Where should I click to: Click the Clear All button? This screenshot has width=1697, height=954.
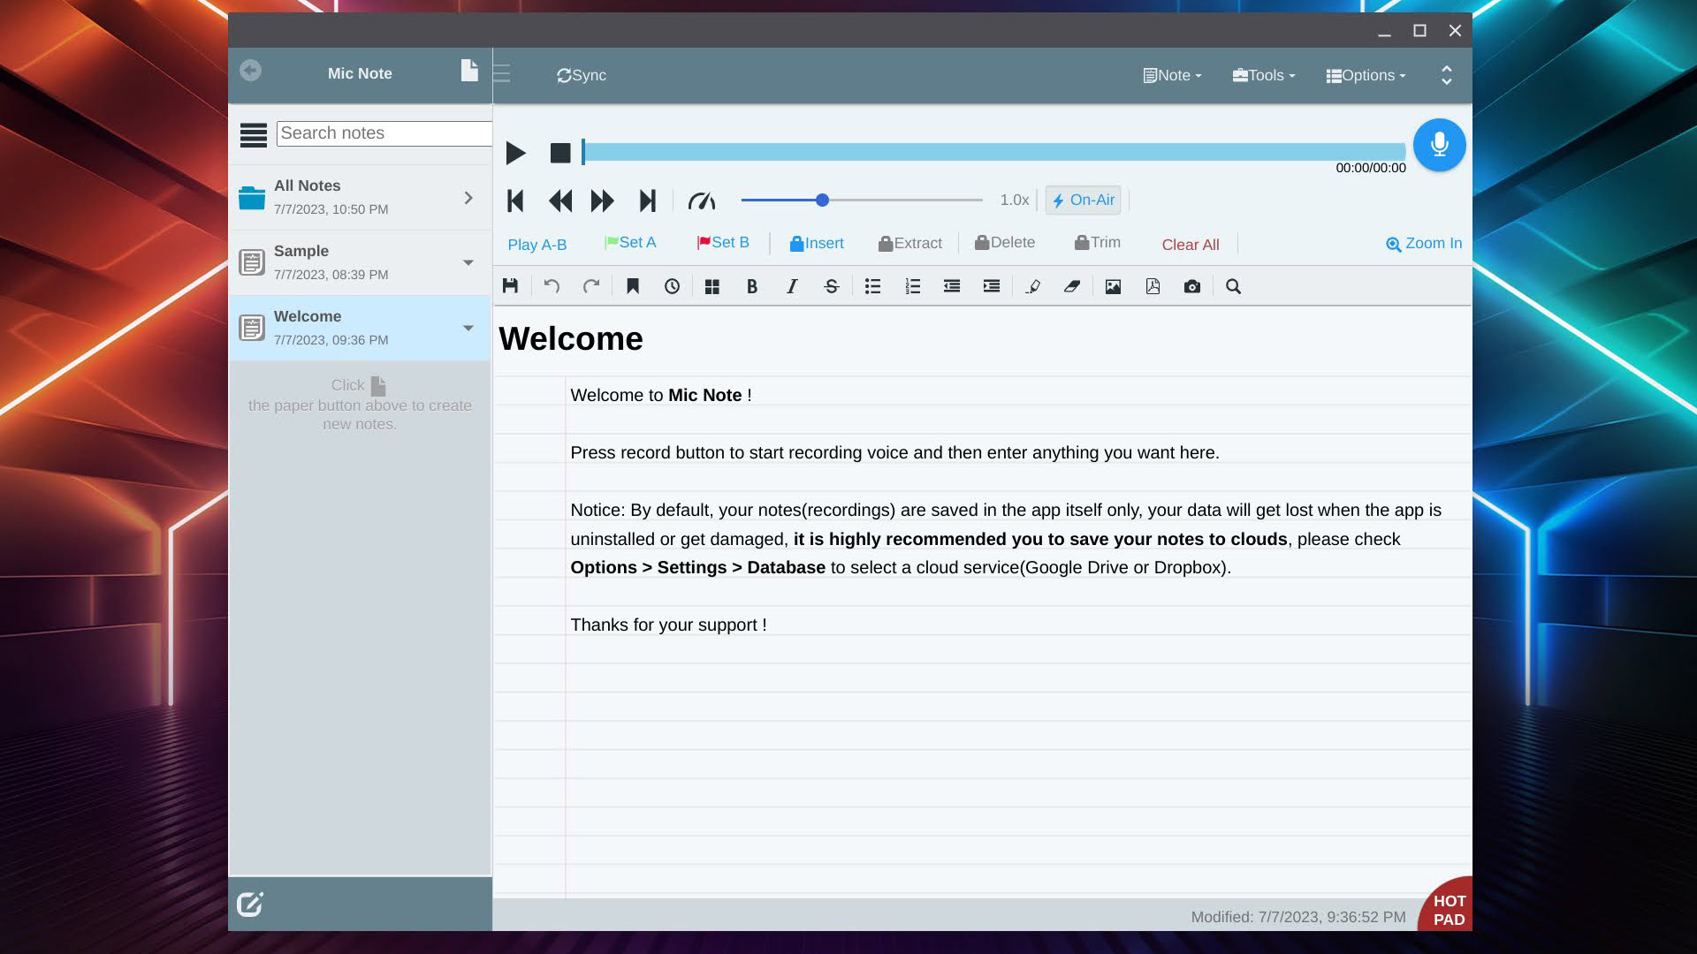tap(1190, 245)
